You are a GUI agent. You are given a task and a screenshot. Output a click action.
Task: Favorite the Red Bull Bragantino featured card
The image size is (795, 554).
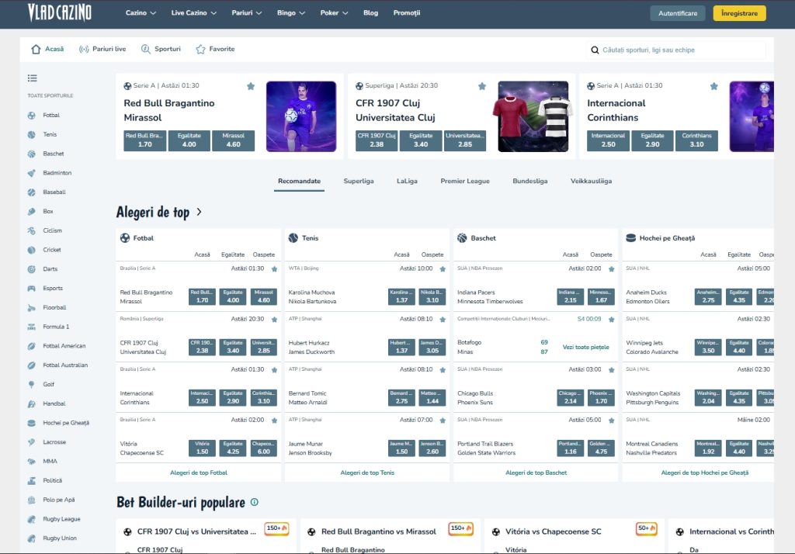(251, 86)
